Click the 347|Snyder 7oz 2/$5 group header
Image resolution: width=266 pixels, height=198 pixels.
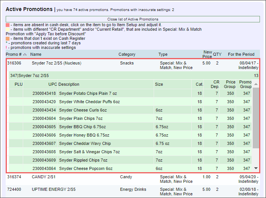coord(30,75)
